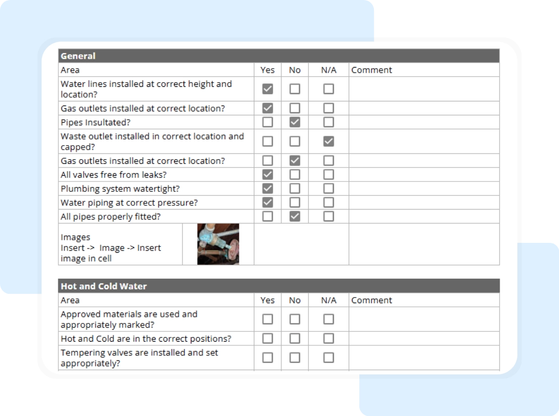Click comment field for tempering valves row

pos(423,357)
